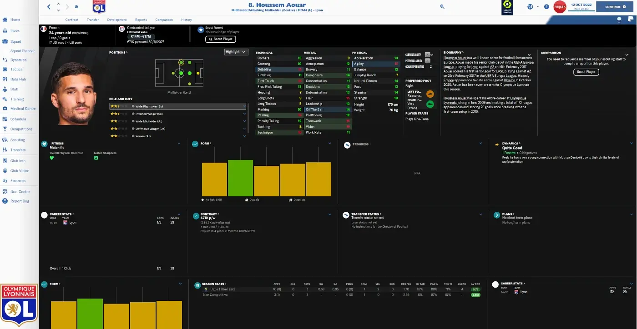Open the Comparison tab
637x329 pixels.
pyautogui.click(x=164, y=20)
